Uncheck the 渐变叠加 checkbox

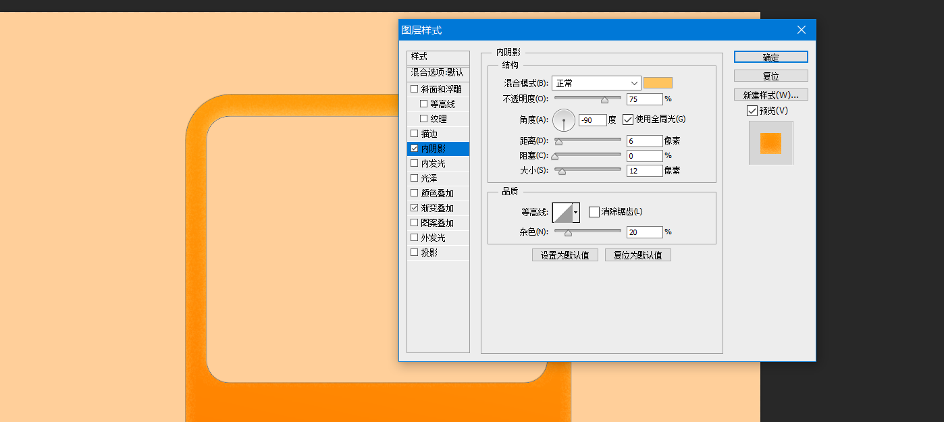click(x=415, y=208)
